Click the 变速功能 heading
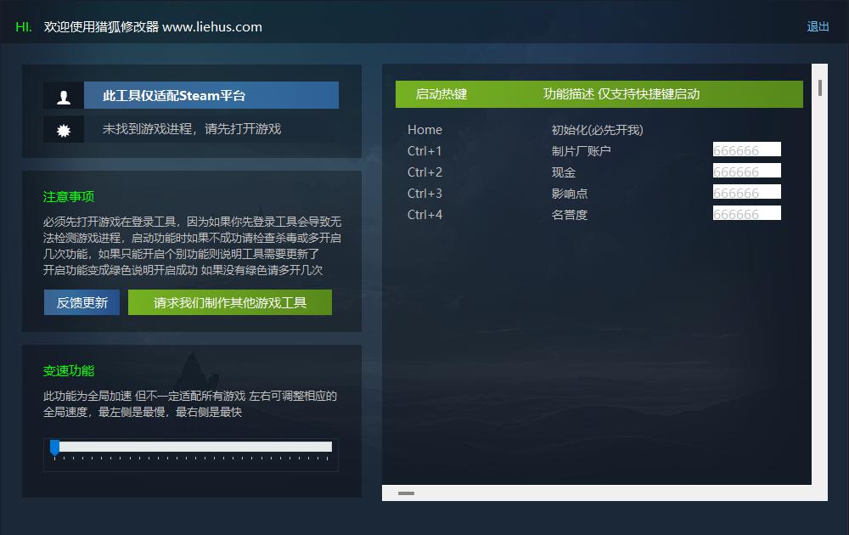The width and height of the screenshot is (849, 535). 69,371
